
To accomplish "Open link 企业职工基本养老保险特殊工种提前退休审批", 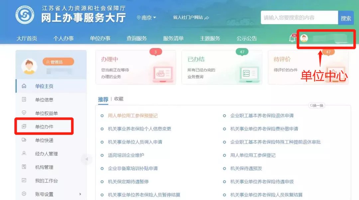I will coord(276,142).
